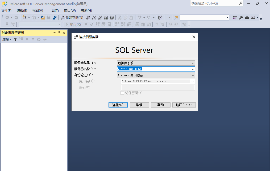The height and width of the screenshot is (171, 270).
Task: Open the 编辑(E) menu
Action: tap(22, 10)
